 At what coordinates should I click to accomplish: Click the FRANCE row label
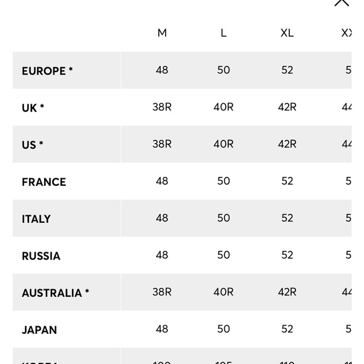point(44,182)
